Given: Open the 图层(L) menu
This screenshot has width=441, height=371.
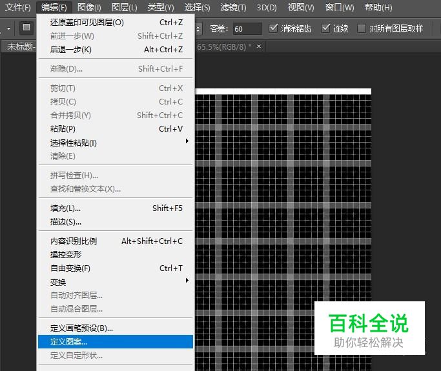Looking at the screenshot, I should coord(125,7).
